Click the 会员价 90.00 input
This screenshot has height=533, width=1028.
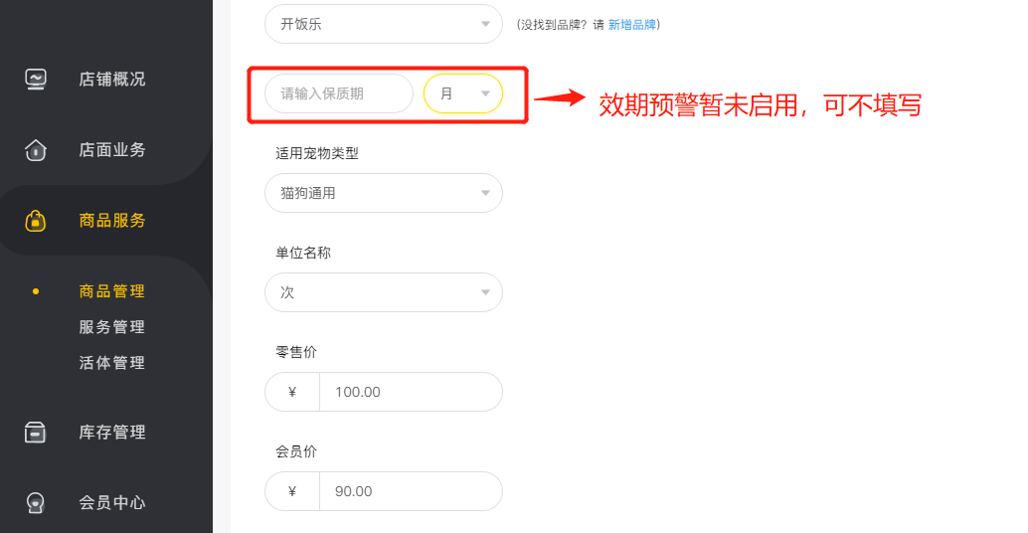click(x=411, y=491)
